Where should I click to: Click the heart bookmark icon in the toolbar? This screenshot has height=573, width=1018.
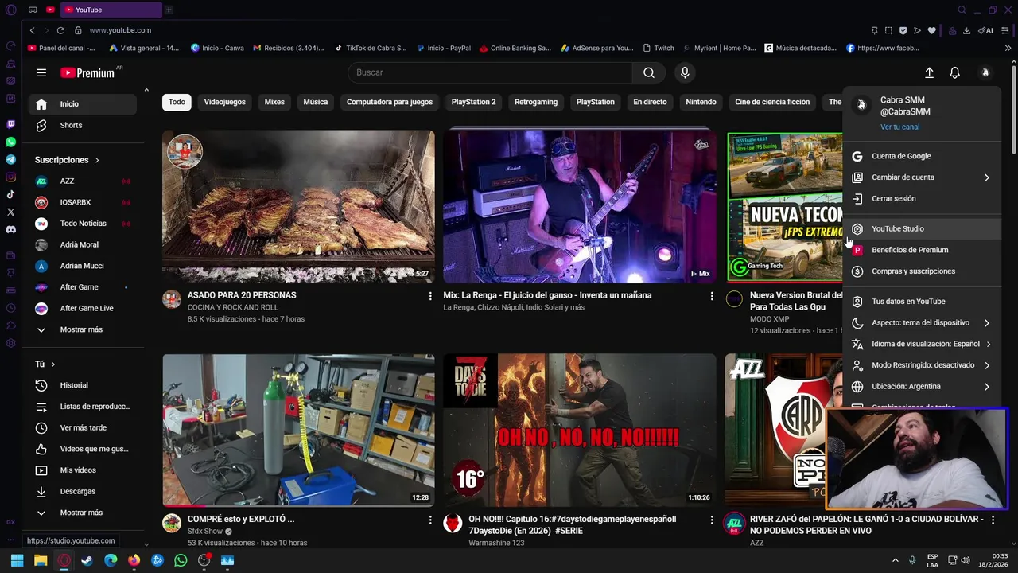(x=931, y=30)
